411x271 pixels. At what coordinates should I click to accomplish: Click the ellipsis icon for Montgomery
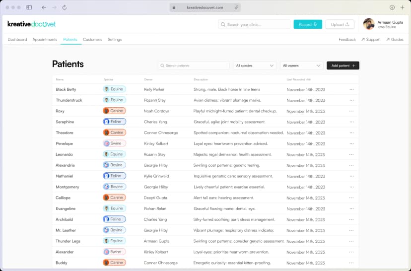click(x=351, y=187)
